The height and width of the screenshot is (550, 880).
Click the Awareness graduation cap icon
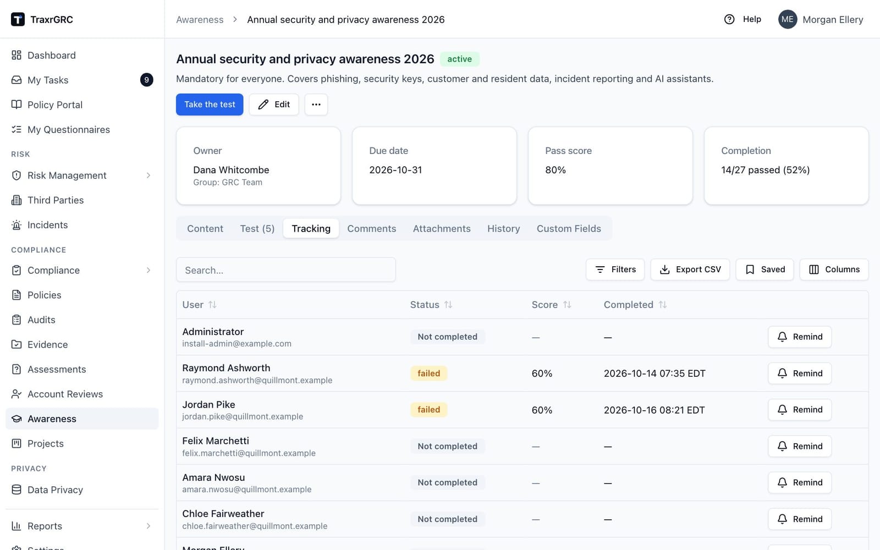(16, 419)
